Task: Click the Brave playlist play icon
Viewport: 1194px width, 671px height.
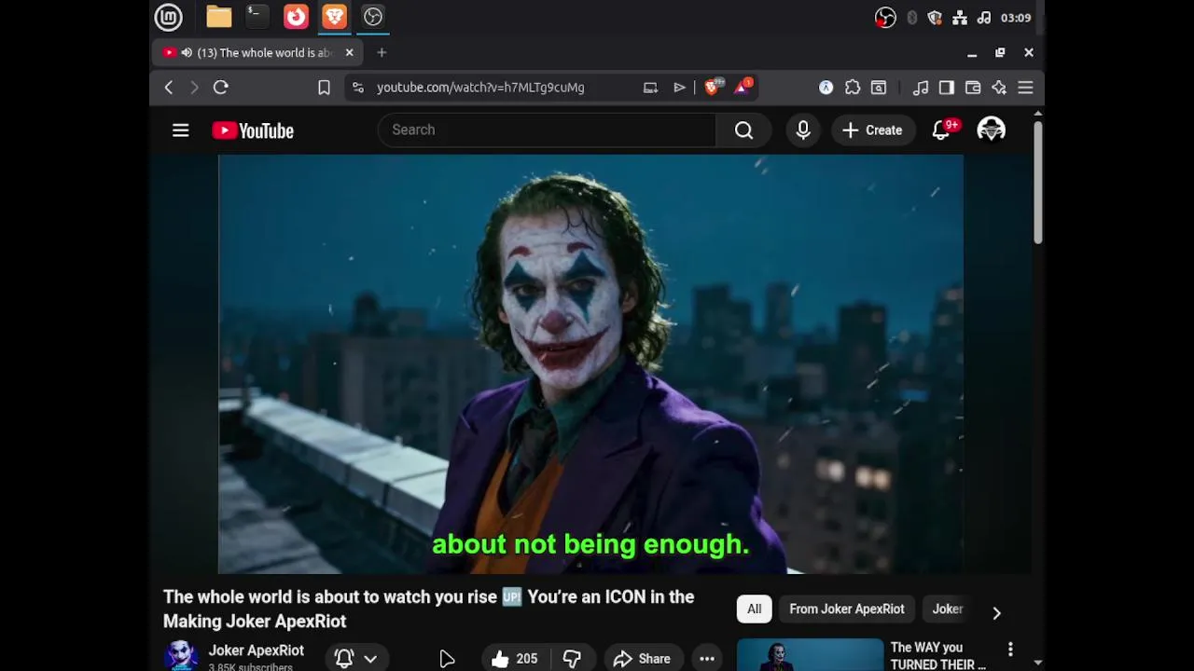Action: click(x=679, y=88)
